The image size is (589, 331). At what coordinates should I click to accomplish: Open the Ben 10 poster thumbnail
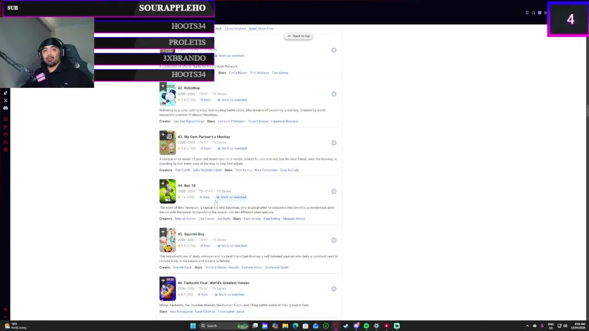pyautogui.click(x=167, y=191)
